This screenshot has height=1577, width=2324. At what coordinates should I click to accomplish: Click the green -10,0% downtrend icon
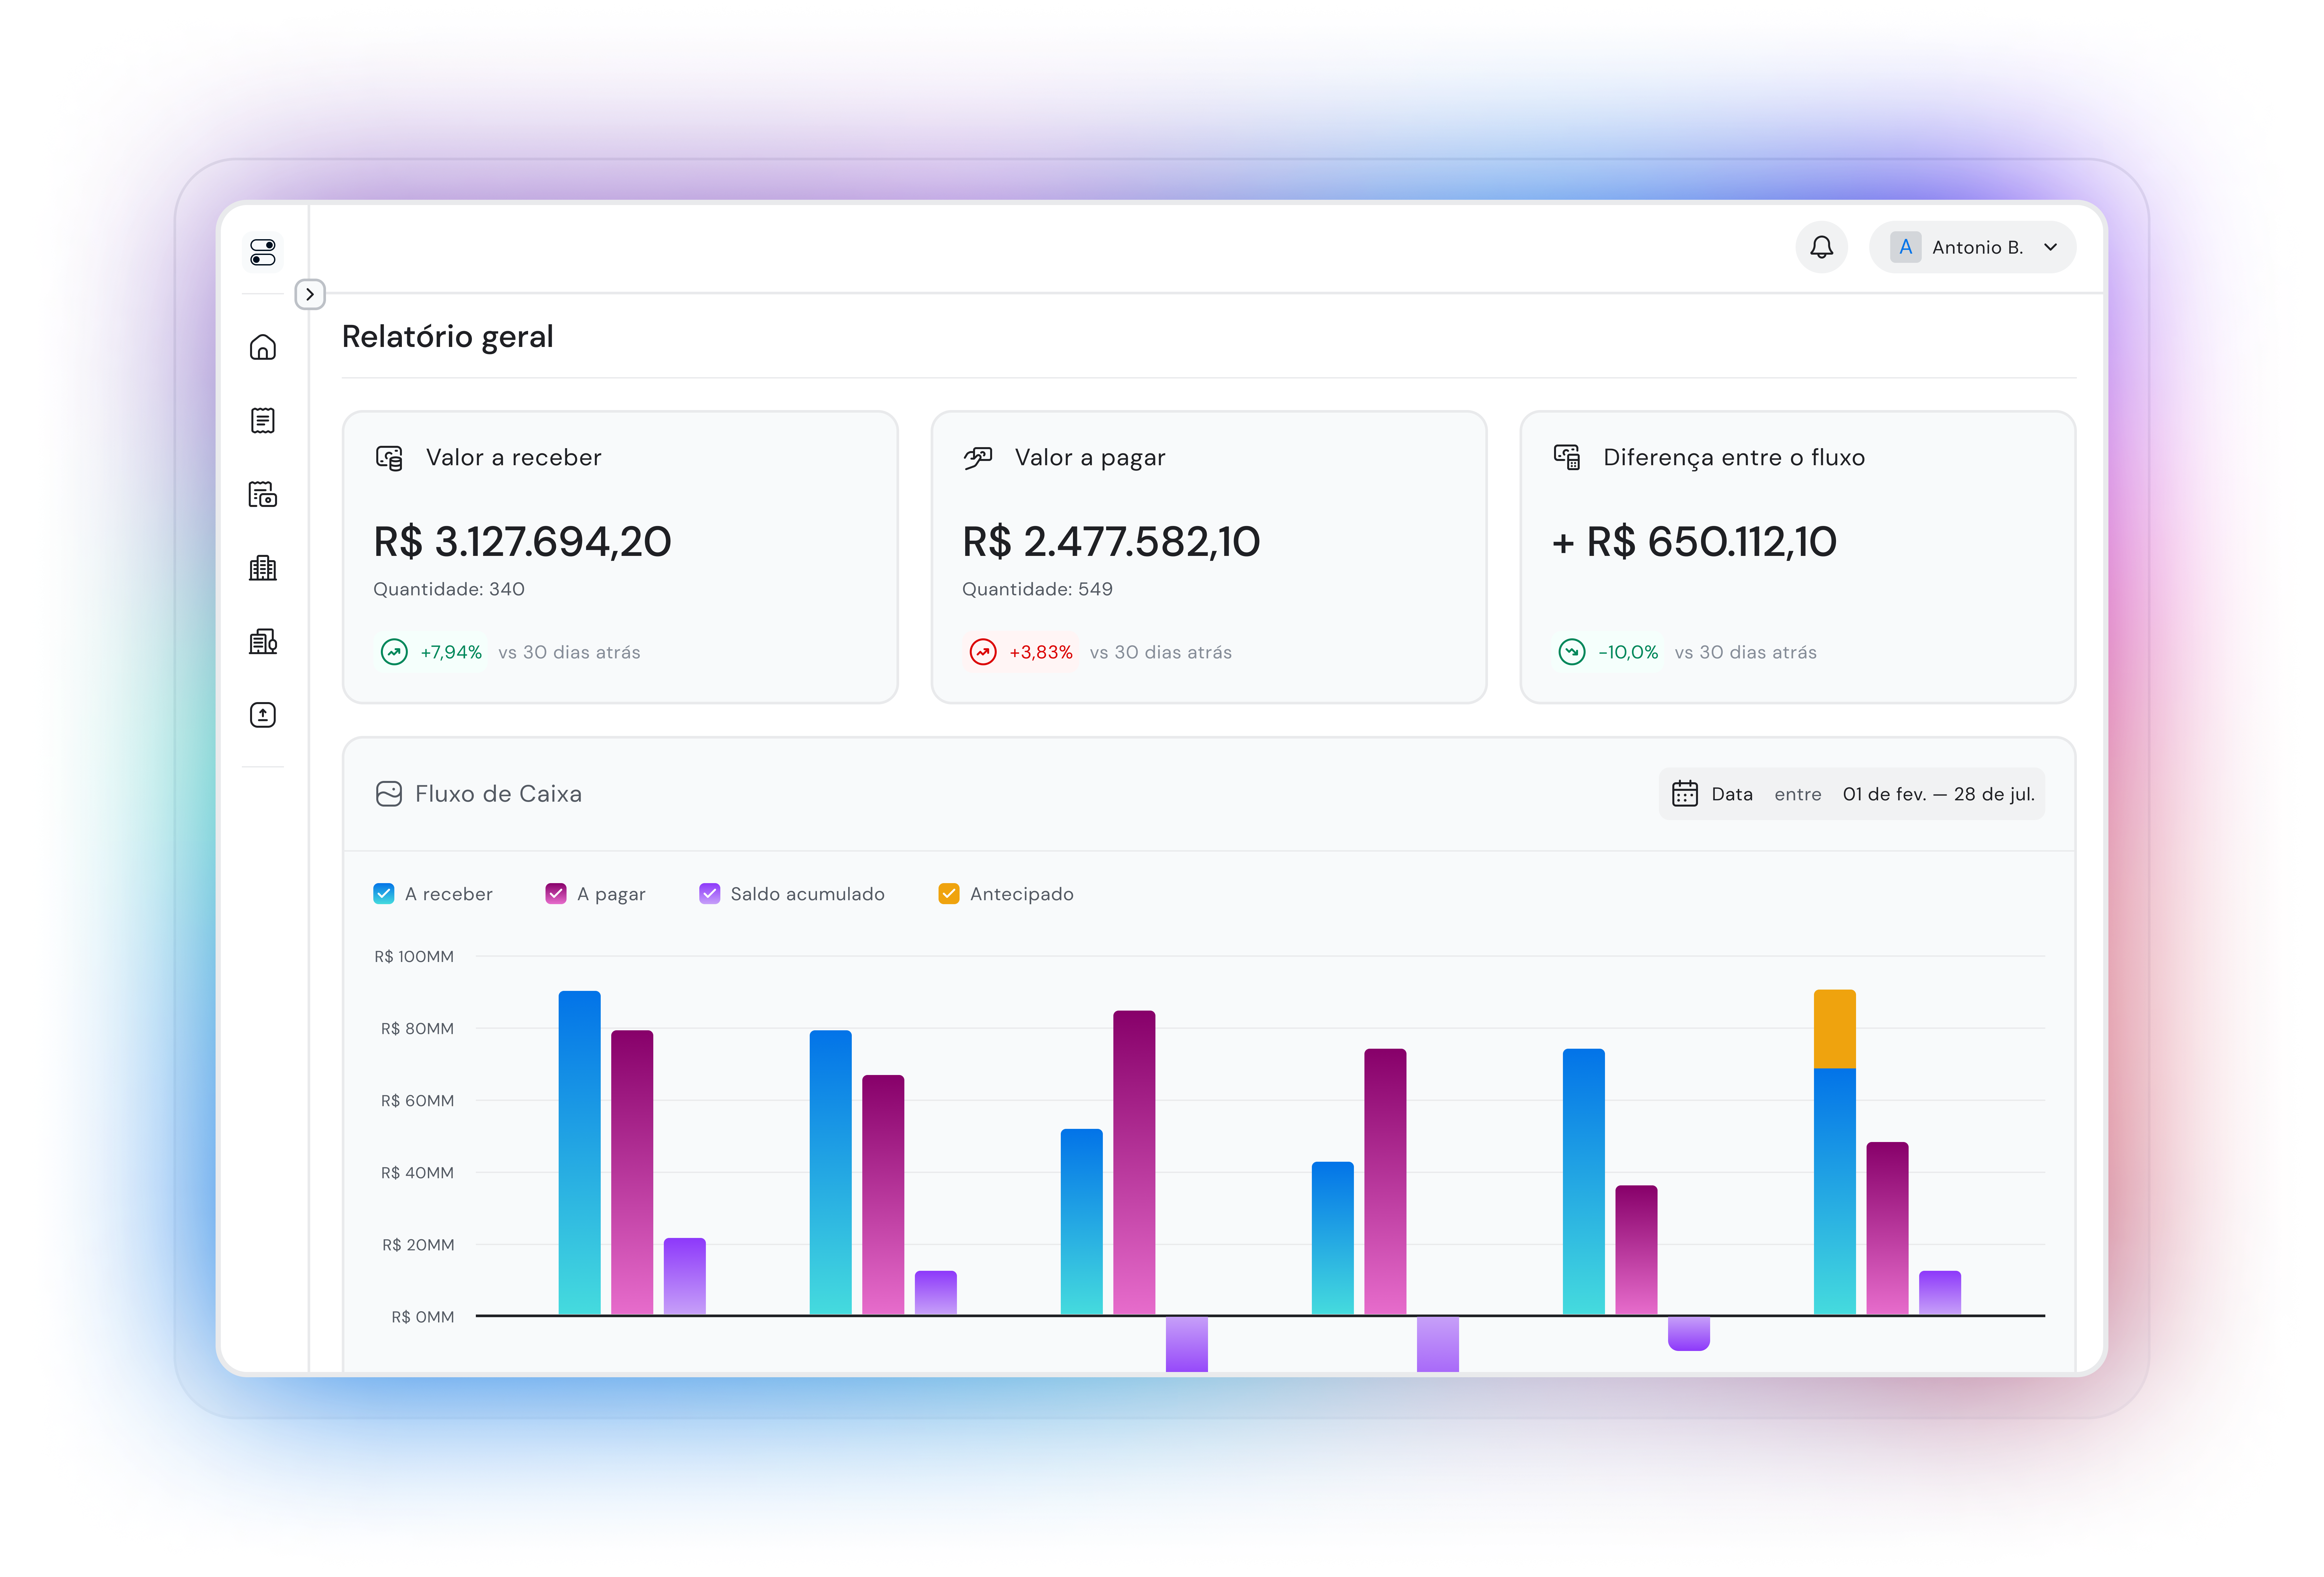coord(1572,652)
